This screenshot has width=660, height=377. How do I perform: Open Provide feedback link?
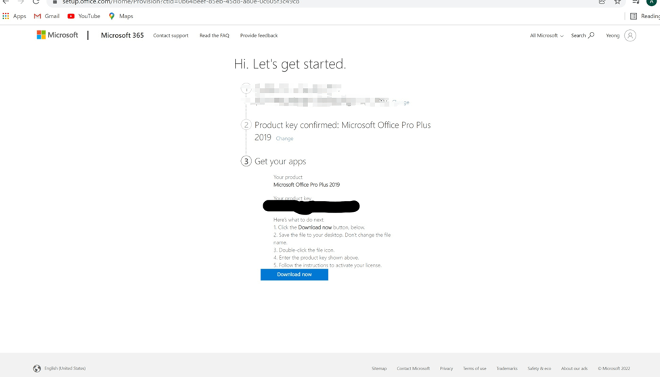pos(259,35)
